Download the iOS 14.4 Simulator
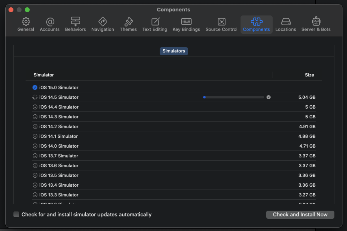The width and height of the screenshot is (347, 231). coord(35,107)
